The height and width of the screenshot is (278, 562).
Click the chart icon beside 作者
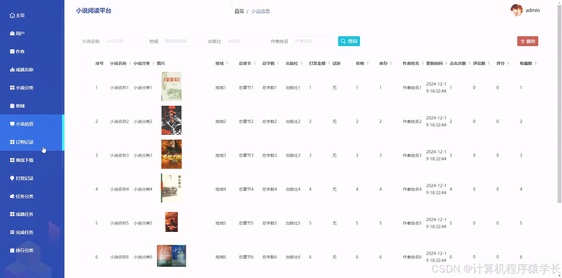point(12,52)
